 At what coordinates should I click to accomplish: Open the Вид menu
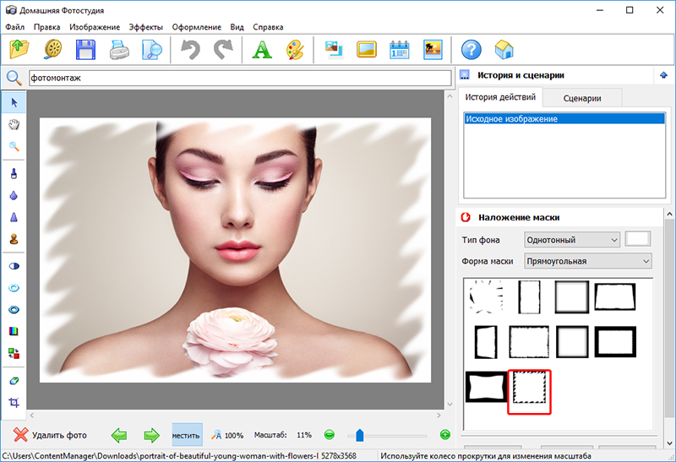point(237,27)
